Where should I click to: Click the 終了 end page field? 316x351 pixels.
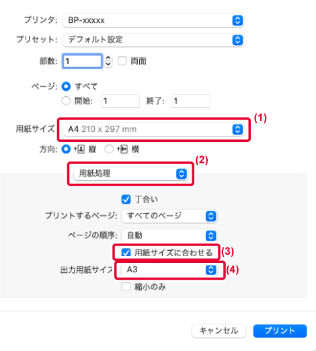click(190, 101)
